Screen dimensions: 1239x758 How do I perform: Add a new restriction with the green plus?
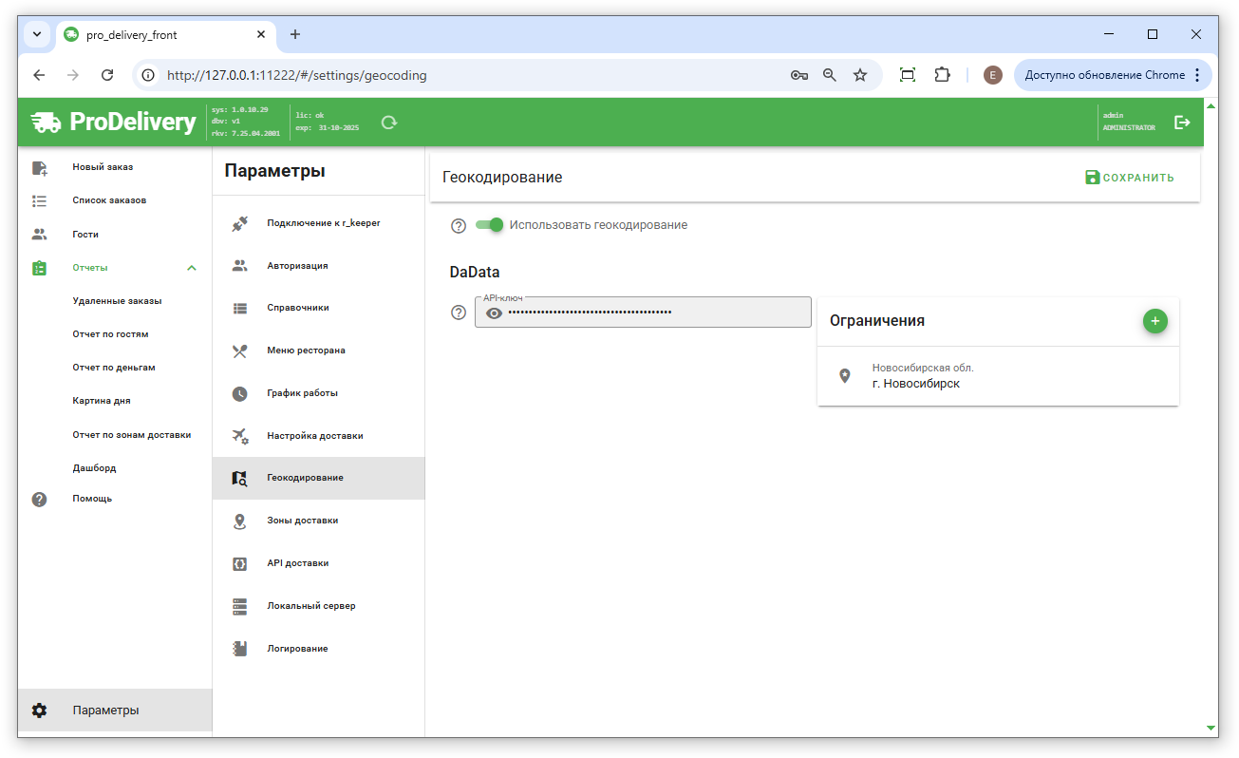pyautogui.click(x=1155, y=321)
